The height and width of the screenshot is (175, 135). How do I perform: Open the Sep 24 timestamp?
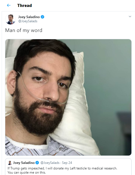tap(67, 163)
